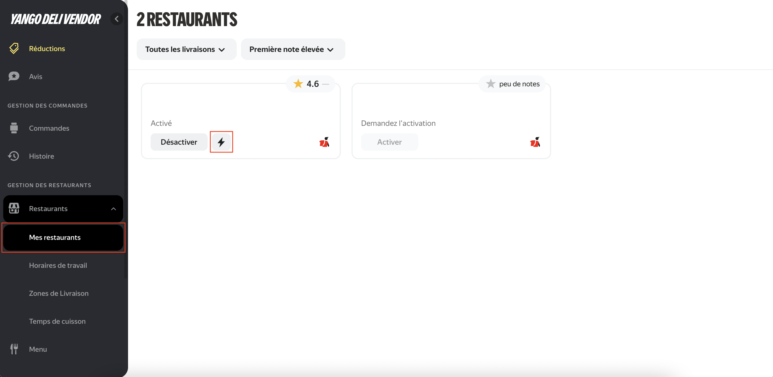Open Réductions in the sidebar
773x377 pixels.
pyautogui.click(x=47, y=49)
